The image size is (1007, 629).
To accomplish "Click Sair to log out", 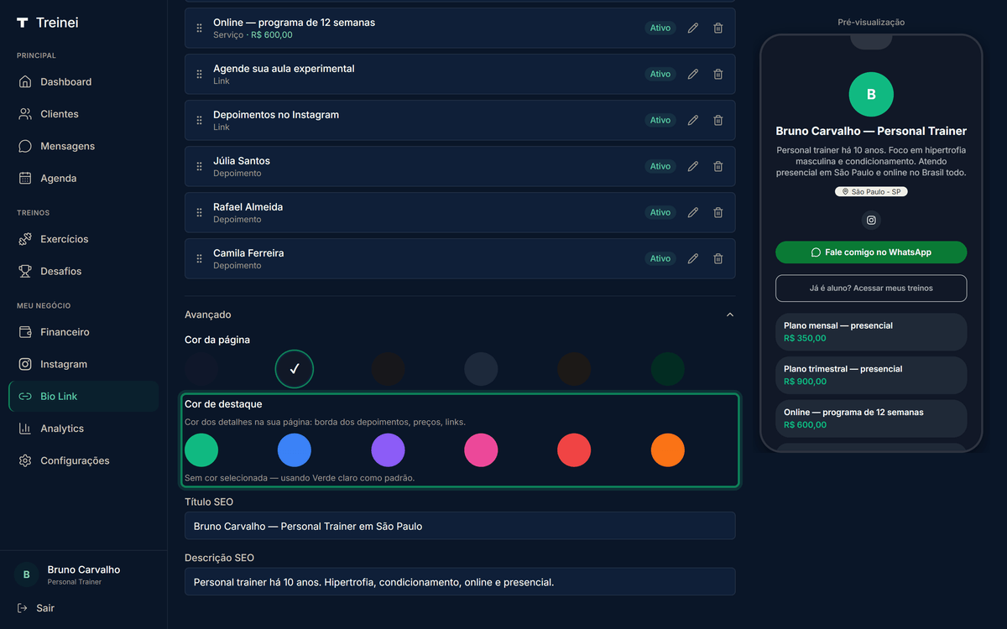I will (36, 608).
